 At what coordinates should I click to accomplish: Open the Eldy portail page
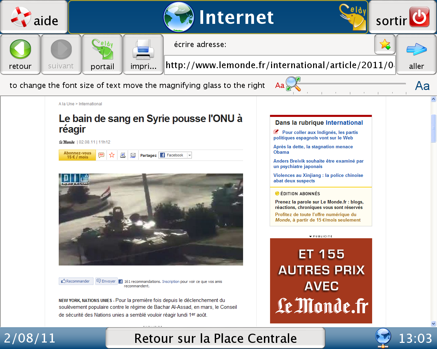pyautogui.click(x=102, y=54)
